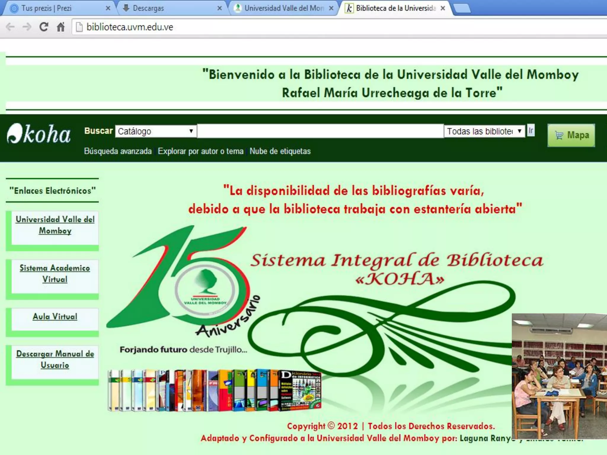Reload the page with refresh icon

44,27
